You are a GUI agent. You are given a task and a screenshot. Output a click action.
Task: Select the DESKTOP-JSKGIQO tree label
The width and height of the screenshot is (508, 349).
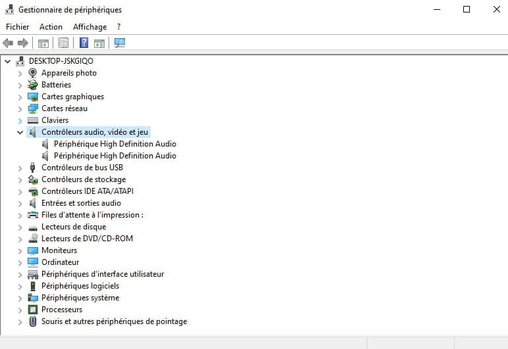point(61,61)
